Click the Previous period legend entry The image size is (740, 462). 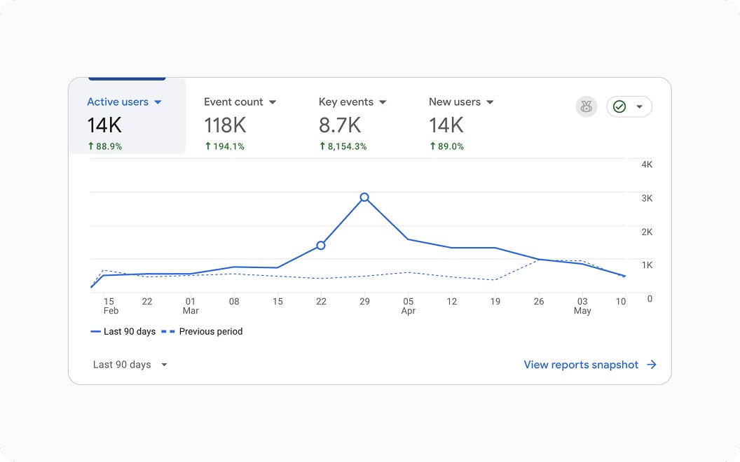point(203,331)
